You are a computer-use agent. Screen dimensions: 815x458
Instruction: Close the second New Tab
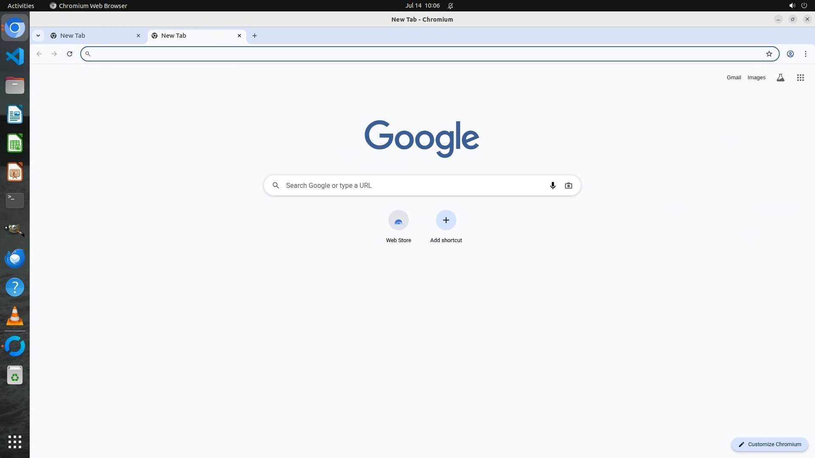239,36
